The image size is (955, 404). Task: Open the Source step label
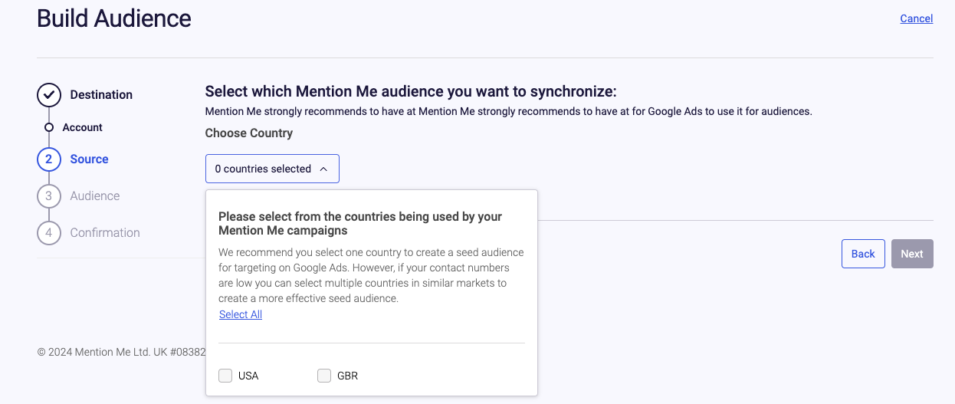89,159
